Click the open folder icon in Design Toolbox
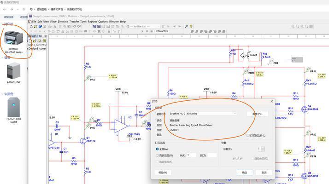 35,41
